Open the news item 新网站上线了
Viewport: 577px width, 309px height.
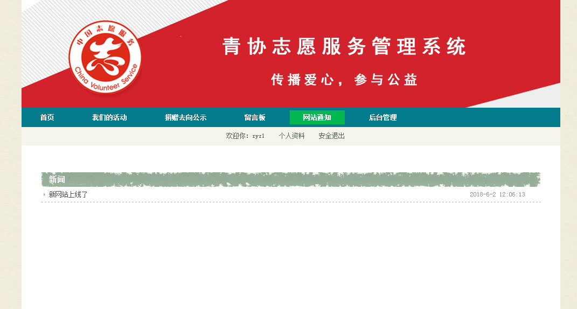point(68,194)
